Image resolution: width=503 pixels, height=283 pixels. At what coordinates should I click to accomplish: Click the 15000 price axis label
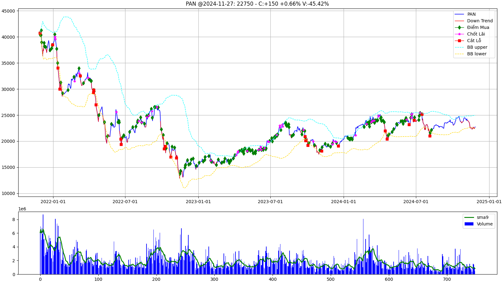8,168
